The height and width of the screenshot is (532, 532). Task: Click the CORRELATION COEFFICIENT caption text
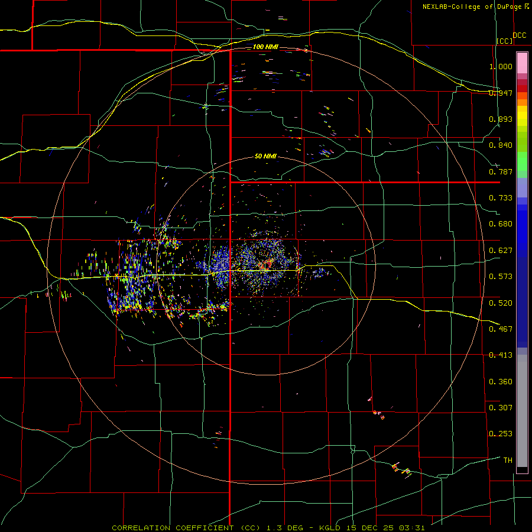tap(173, 528)
